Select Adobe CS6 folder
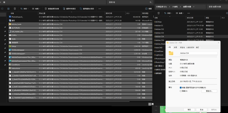The height and width of the screenshot is (113, 228). [160, 40]
